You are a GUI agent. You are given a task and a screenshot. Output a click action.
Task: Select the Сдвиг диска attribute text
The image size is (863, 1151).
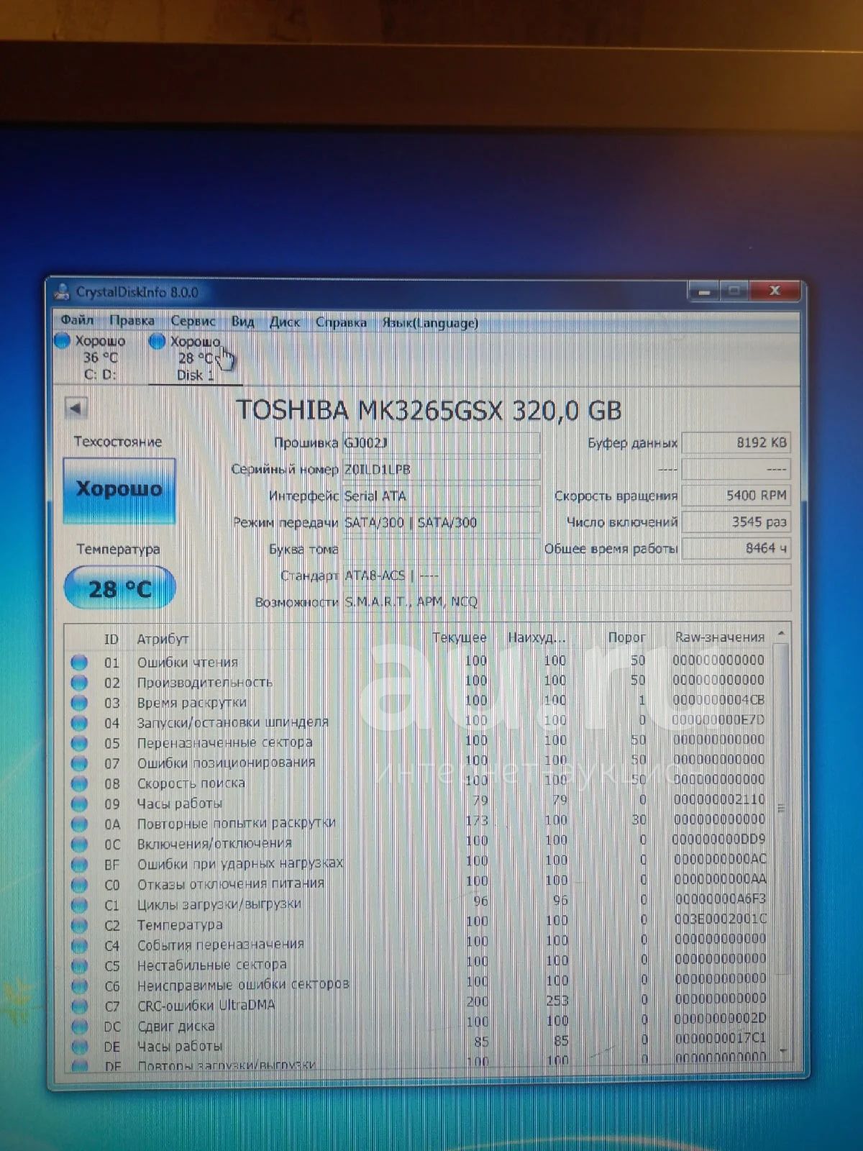[175, 1026]
